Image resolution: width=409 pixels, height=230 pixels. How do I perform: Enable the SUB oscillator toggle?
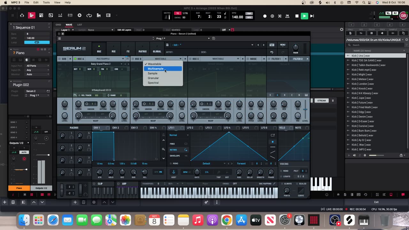point(59,59)
